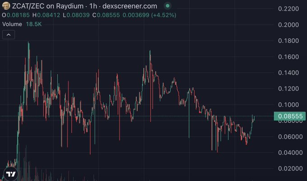Screen dimensions: 307x181
Task: Click the high value H0.08412
Action: (x=46, y=15)
